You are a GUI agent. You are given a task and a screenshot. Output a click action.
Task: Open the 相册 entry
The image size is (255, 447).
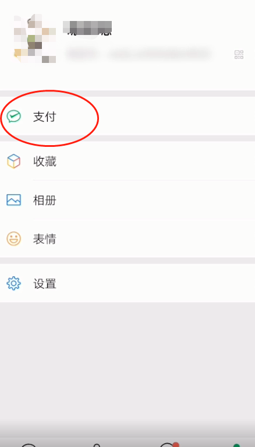tap(45, 200)
